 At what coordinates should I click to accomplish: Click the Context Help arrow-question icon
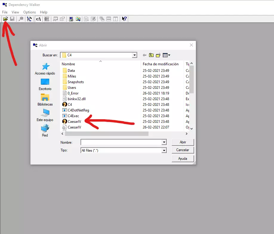point(124,19)
